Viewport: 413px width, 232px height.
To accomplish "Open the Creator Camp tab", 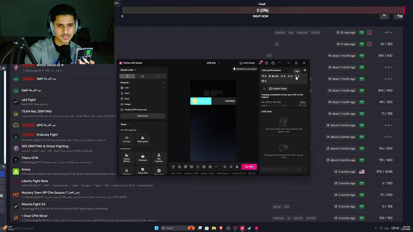I will [x=278, y=89].
